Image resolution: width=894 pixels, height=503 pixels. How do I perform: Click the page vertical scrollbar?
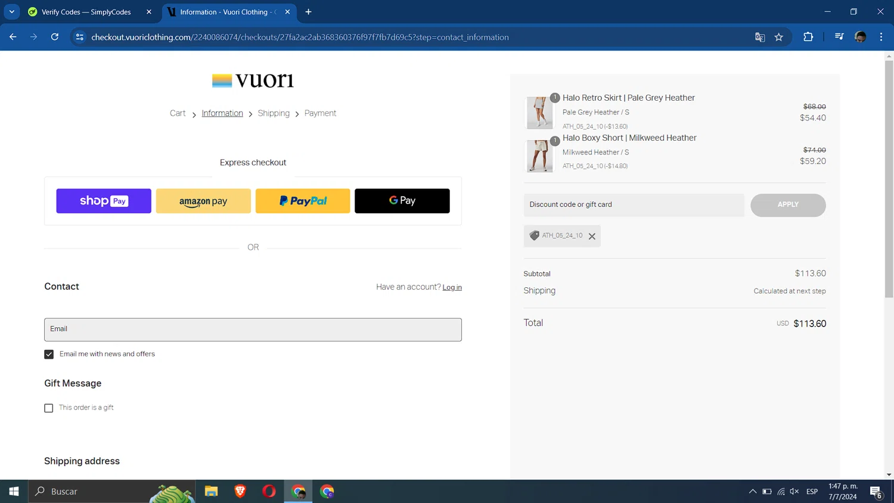click(889, 179)
